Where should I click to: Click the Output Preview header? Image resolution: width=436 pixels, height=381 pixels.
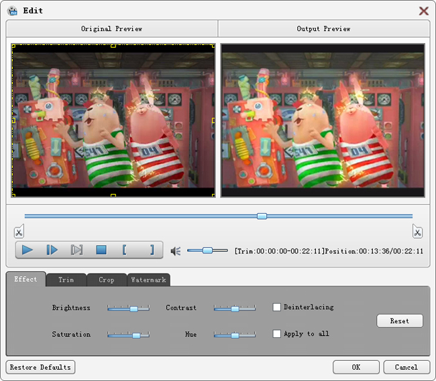point(324,29)
